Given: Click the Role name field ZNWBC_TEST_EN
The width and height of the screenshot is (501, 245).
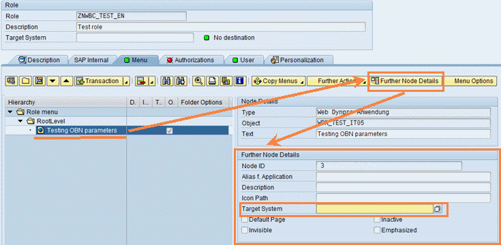Looking at the screenshot, I should click(x=131, y=16).
